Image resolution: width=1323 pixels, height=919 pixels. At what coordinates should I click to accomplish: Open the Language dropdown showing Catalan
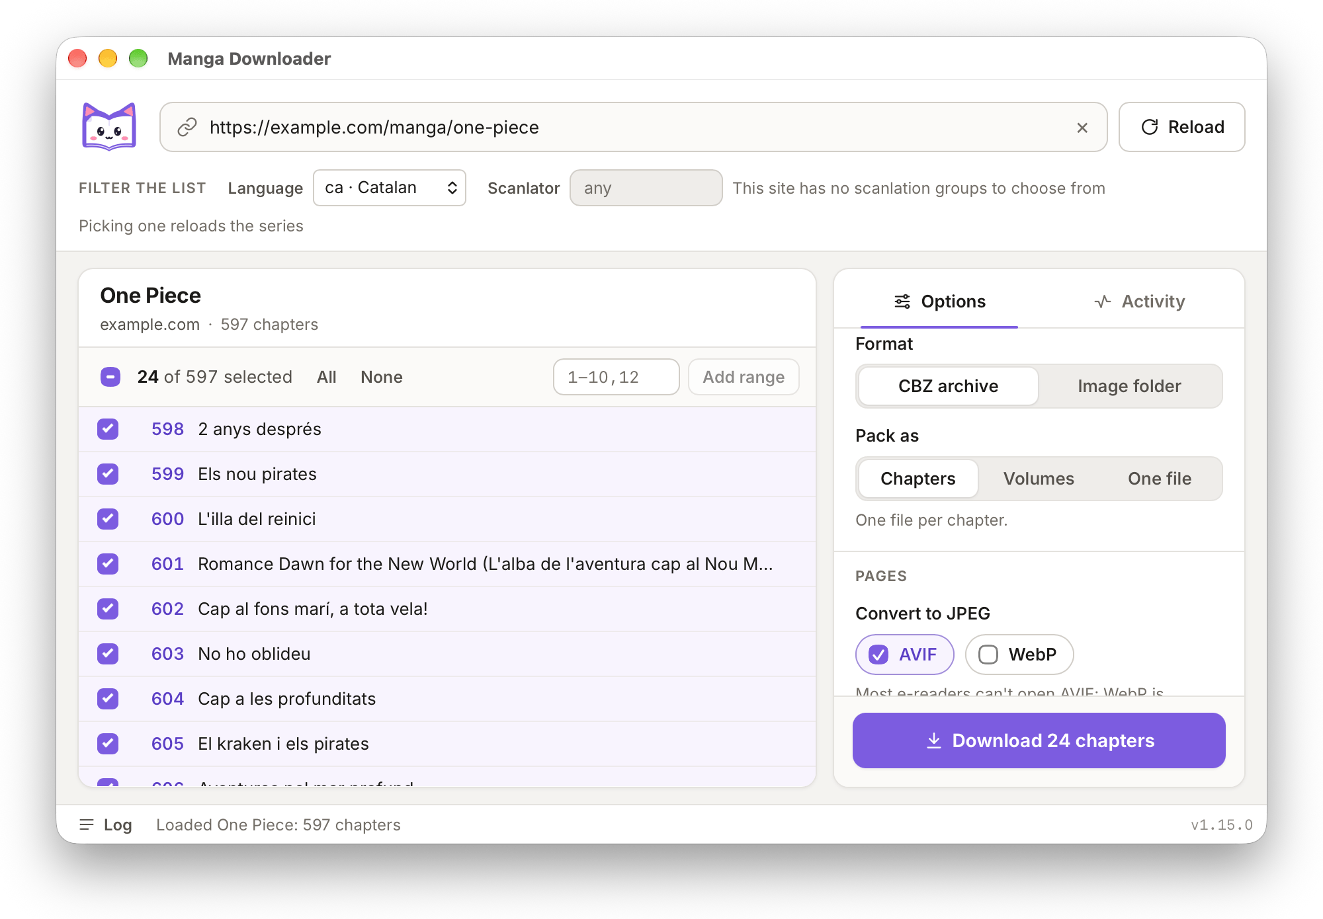[x=390, y=188]
